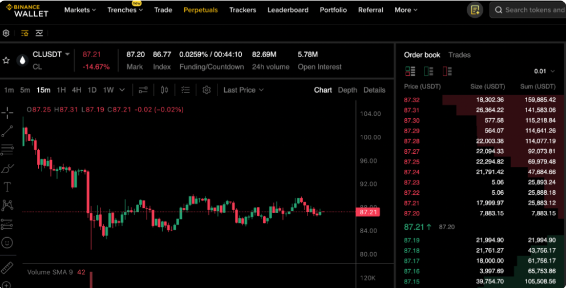Switch to the Trades tab
566x288 pixels.
pos(459,55)
